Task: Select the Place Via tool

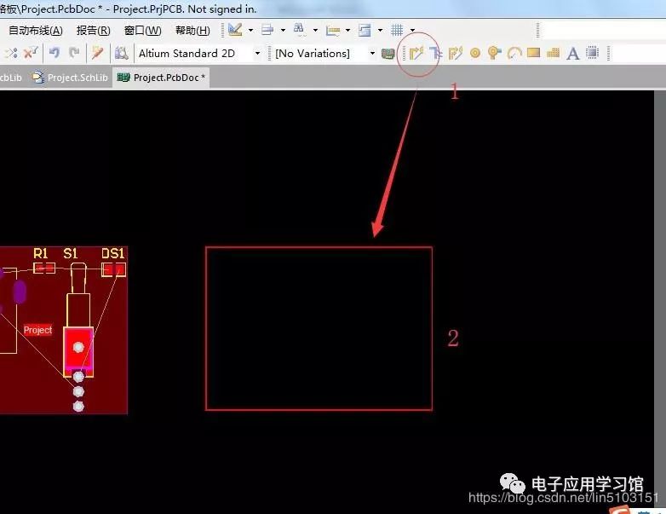Action: coord(495,53)
